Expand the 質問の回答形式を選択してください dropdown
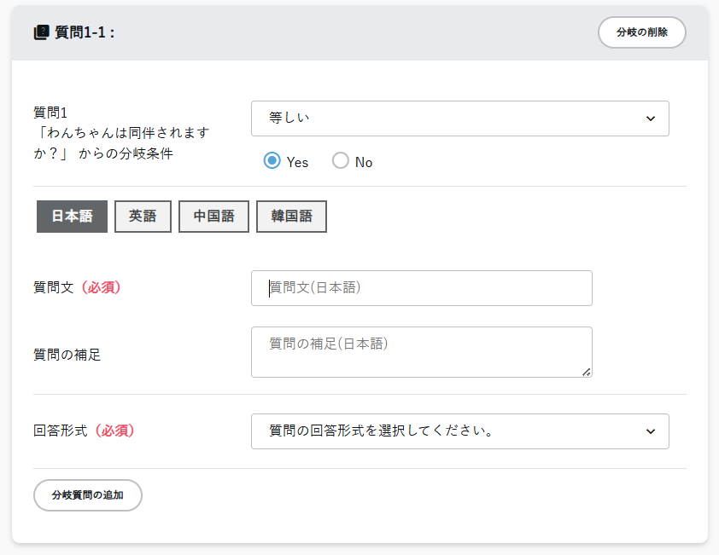The width and height of the screenshot is (719, 555). click(x=459, y=431)
